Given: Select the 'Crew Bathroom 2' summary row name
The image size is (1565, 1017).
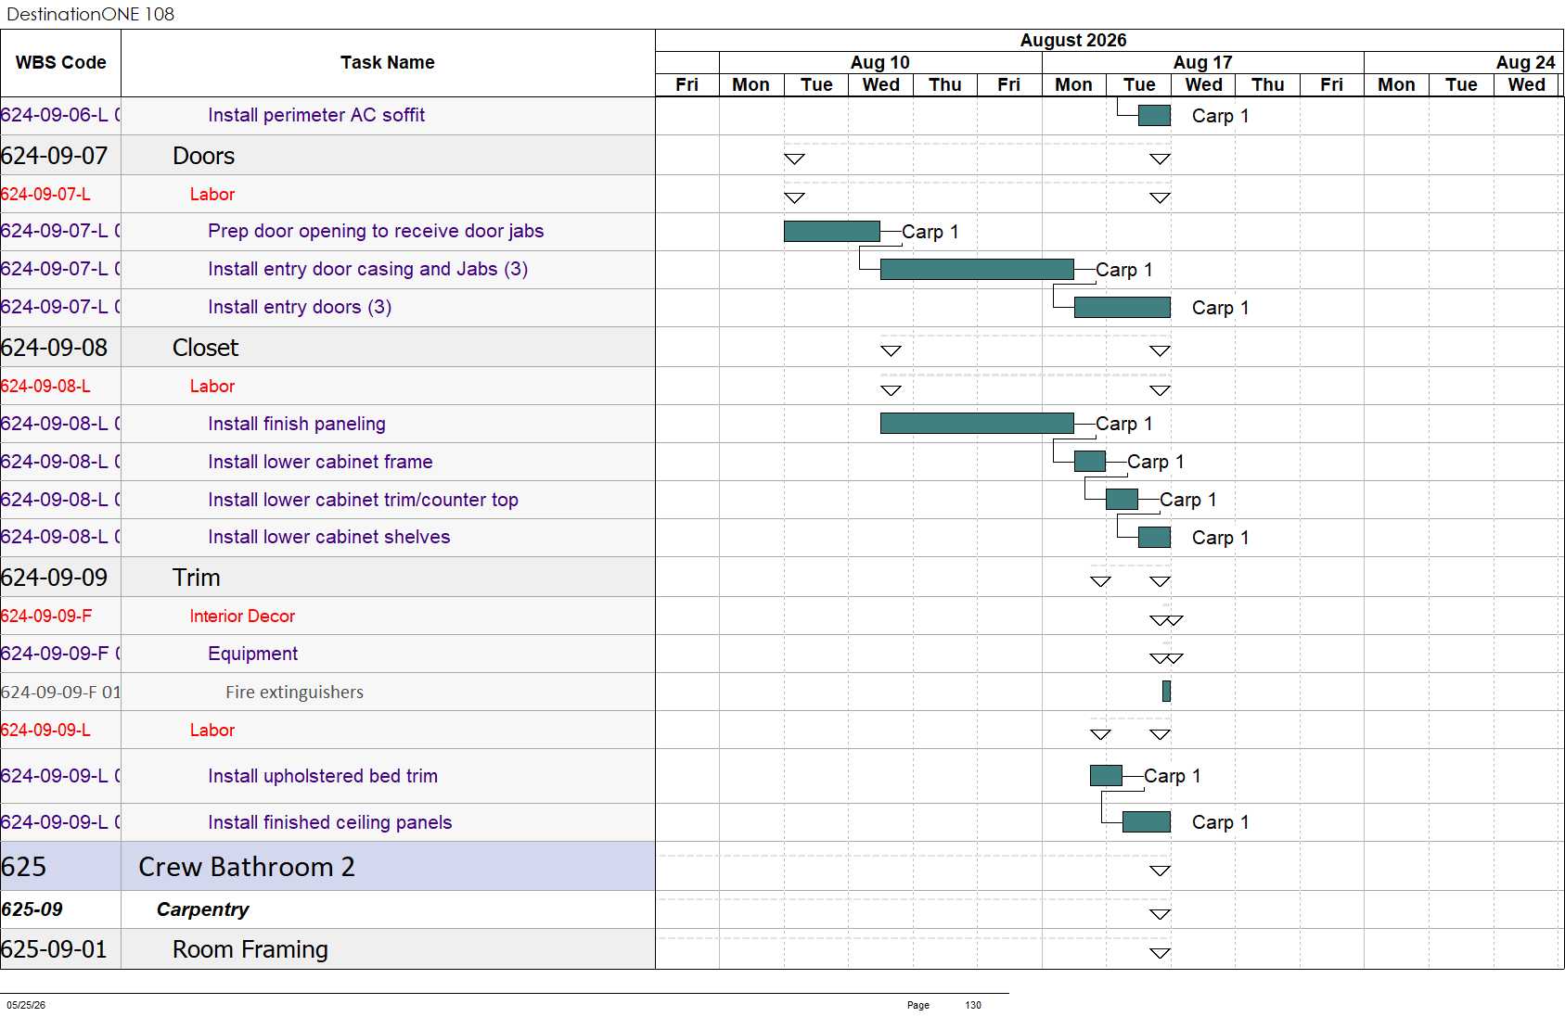Looking at the screenshot, I should [247, 867].
